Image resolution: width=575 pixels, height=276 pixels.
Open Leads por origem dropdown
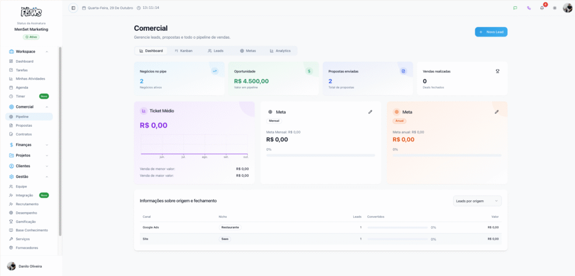[477, 201]
